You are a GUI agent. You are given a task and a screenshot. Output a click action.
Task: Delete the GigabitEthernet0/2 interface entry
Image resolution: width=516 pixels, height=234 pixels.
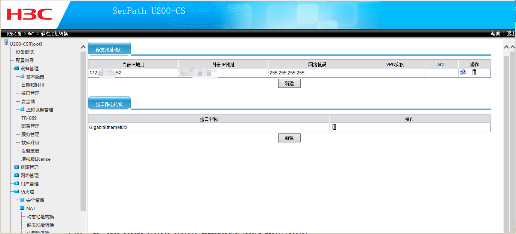coord(334,127)
